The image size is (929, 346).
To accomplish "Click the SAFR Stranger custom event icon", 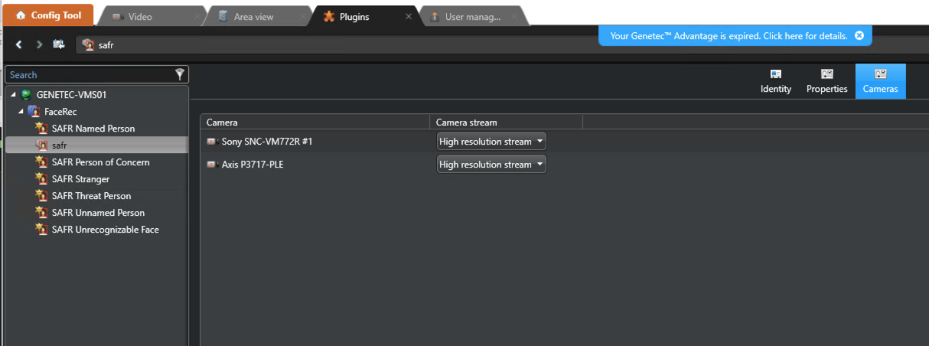I will click(42, 179).
